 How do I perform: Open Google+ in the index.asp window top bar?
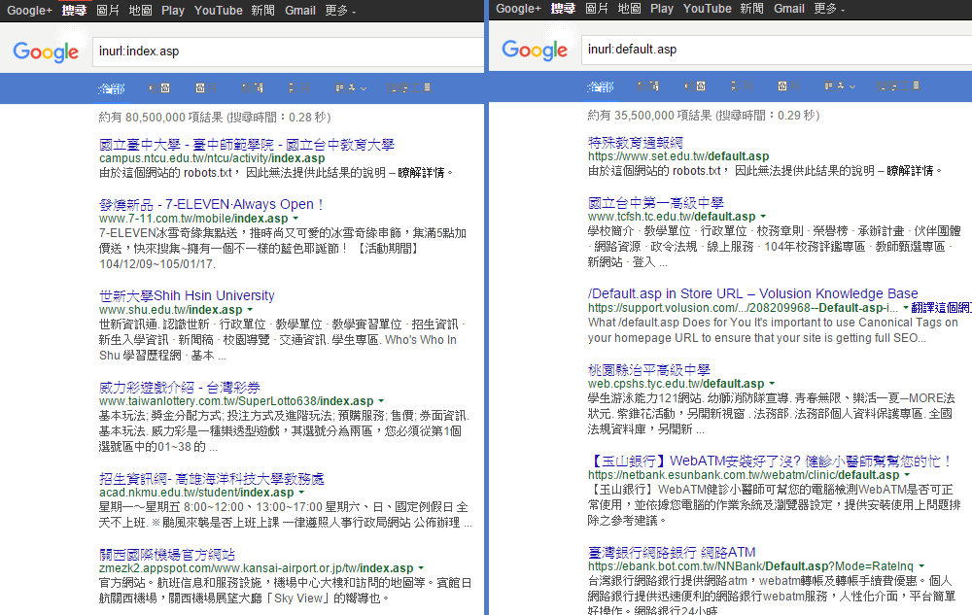30,11
